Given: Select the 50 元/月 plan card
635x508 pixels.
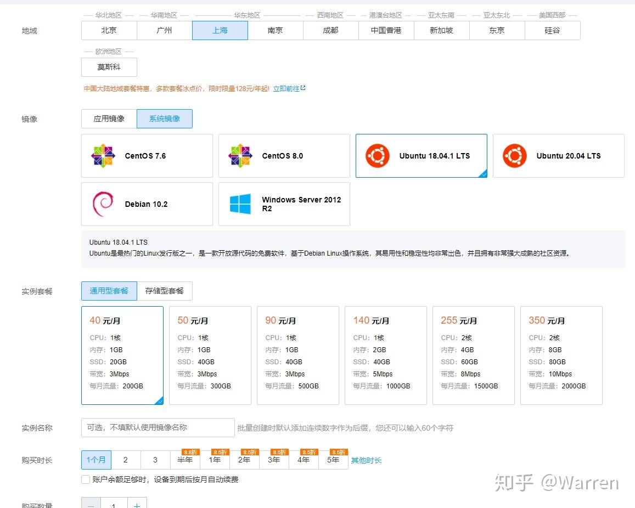Looking at the screenshot, I should coord(210,355).
